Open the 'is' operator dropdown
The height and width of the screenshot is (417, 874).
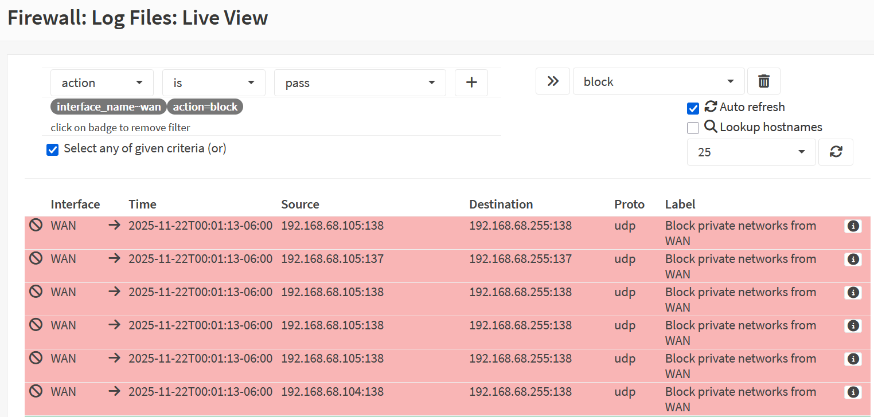(x=213, y=83)
